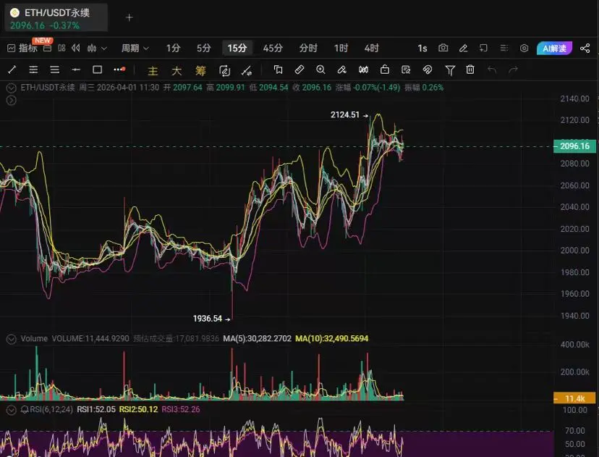
Task: Click the linked edit square icon after 筹
Action: 224,70
